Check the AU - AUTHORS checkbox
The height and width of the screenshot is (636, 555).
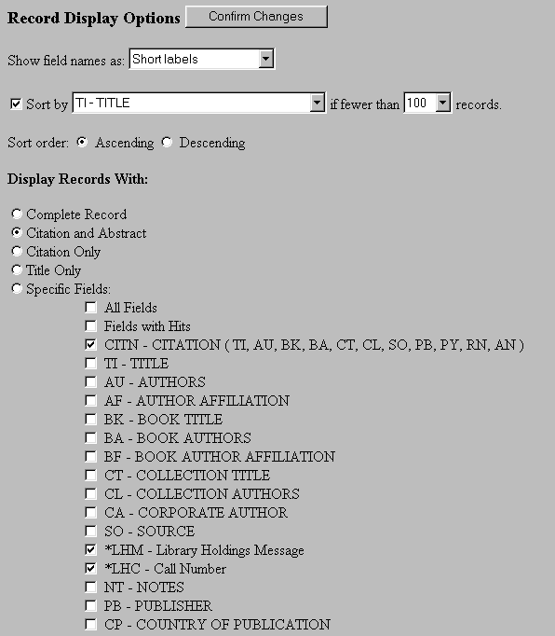90,381
